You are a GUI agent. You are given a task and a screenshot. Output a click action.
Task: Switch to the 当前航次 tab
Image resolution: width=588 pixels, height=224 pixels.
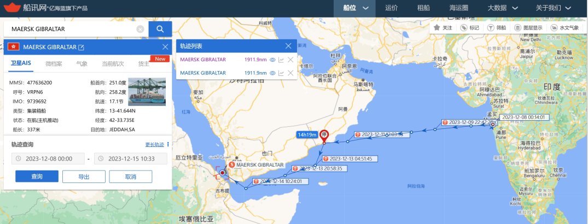[113, 64]
